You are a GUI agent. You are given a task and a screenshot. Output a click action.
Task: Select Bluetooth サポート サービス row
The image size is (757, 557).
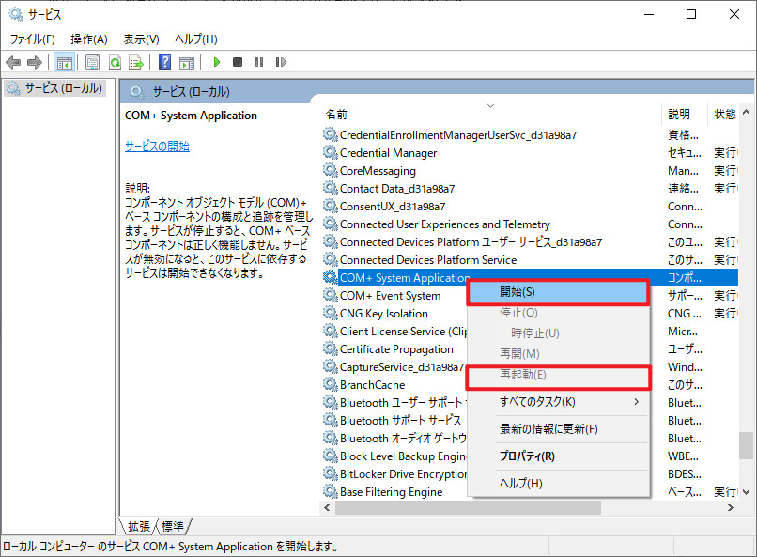point(394,421)
